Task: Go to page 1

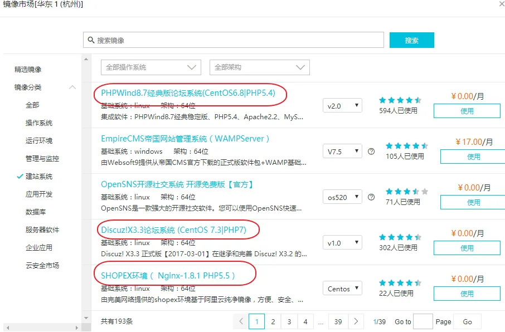Action: (257, 321)
